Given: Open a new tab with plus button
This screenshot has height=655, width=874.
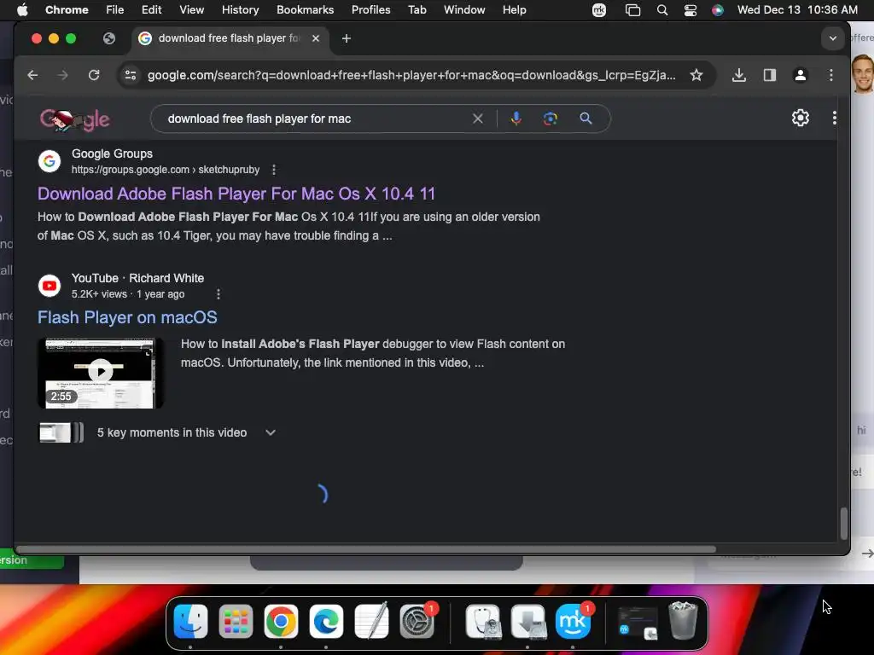Looking at the screenshot, I should (347, 38).
